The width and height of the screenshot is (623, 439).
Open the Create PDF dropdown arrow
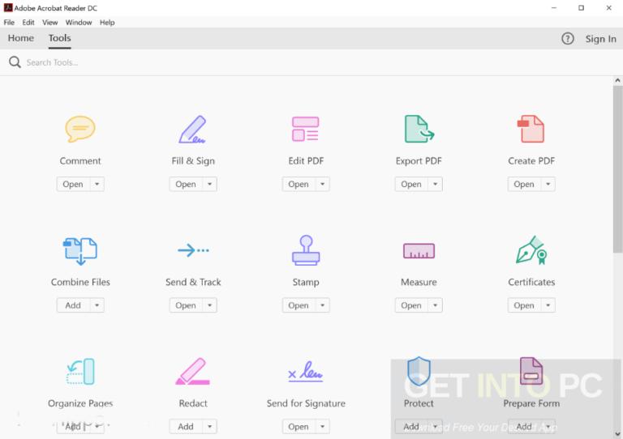click(548, 184)
